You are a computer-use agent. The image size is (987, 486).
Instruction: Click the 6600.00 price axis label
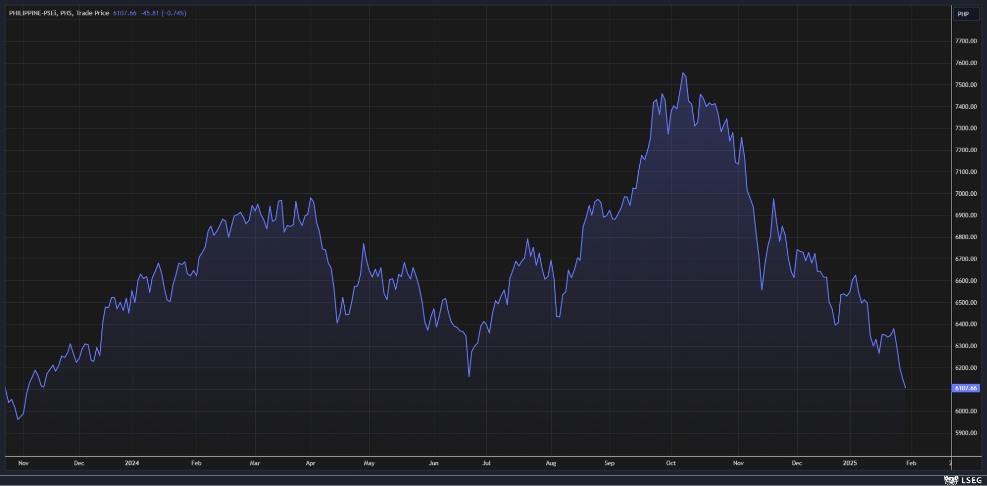coord(966,281)
